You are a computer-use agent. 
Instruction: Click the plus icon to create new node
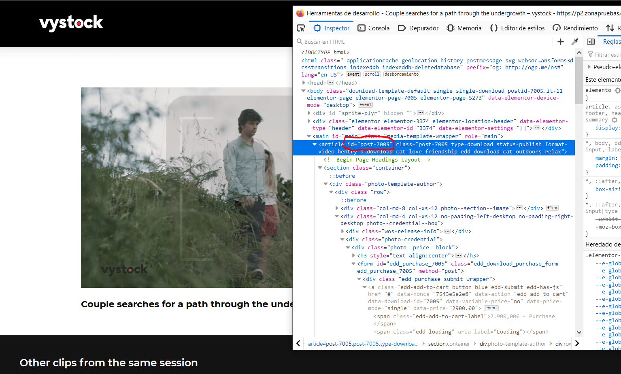pos(561,42)
